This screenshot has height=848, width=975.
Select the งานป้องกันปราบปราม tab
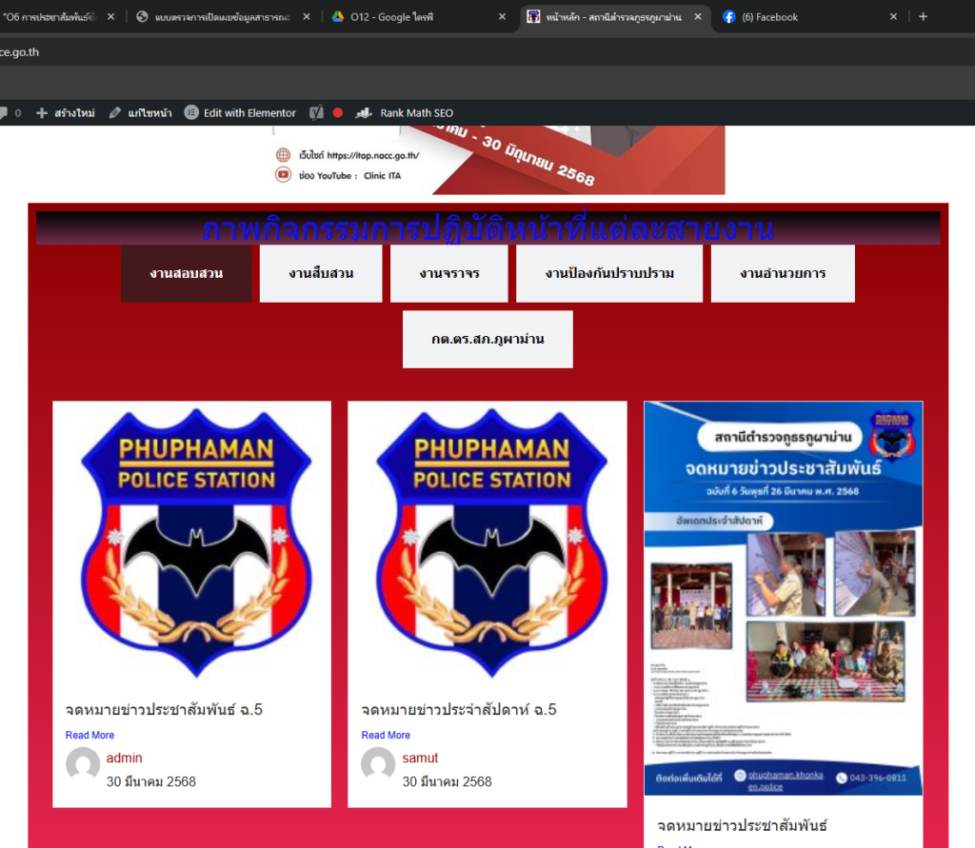tap(609, 273)
